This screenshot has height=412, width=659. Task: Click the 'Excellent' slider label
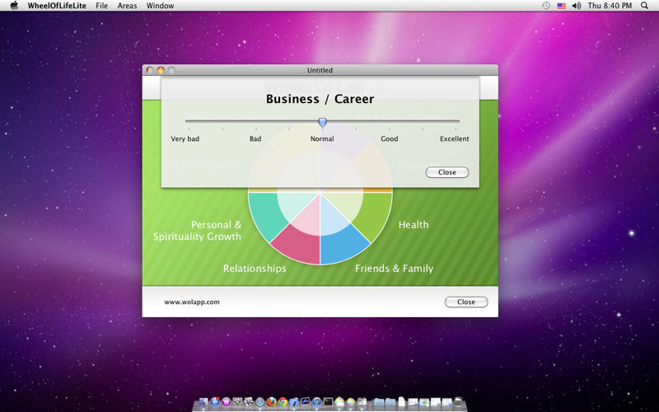(455, 138)
